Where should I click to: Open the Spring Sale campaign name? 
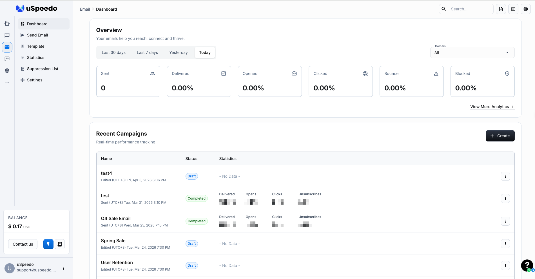tap(113, 241)
